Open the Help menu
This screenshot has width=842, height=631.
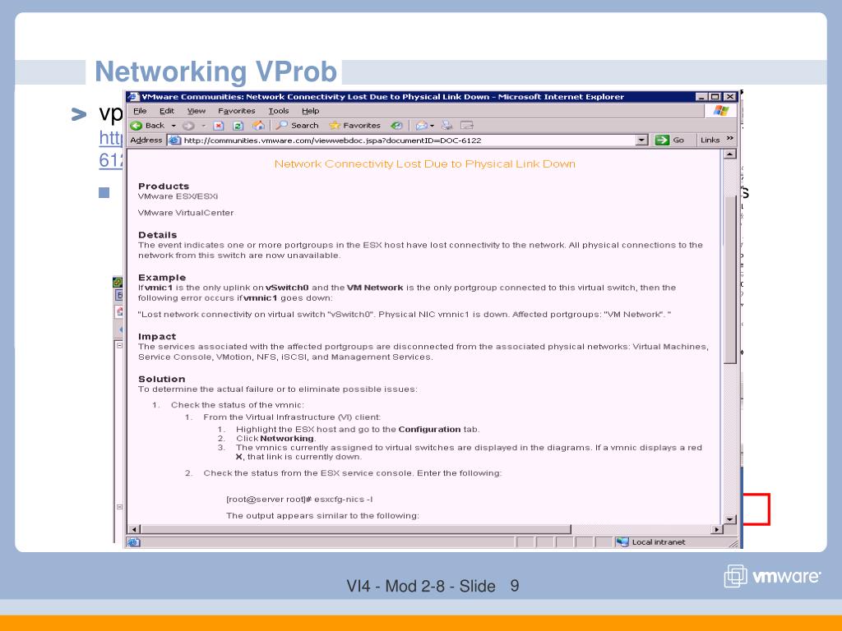point(310,111)
